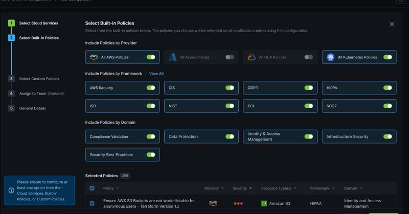Turn off the HIPPA framework toggle

(388, 88)
